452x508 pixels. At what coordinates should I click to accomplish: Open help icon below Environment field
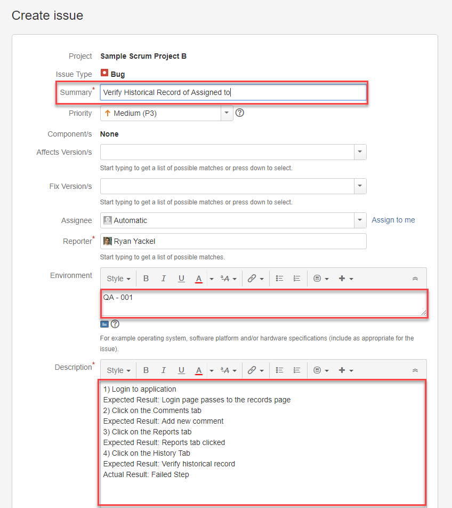pyautogui.click(x=115, y=324)
